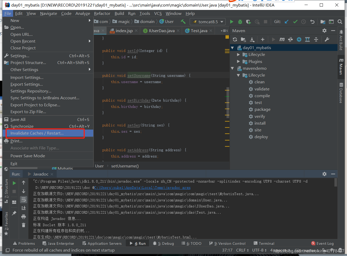Image resolution: width=347 pixels, height=256 pixels.
Task: Show Maven dependencies diagram icon
Action: coord(307,39)
